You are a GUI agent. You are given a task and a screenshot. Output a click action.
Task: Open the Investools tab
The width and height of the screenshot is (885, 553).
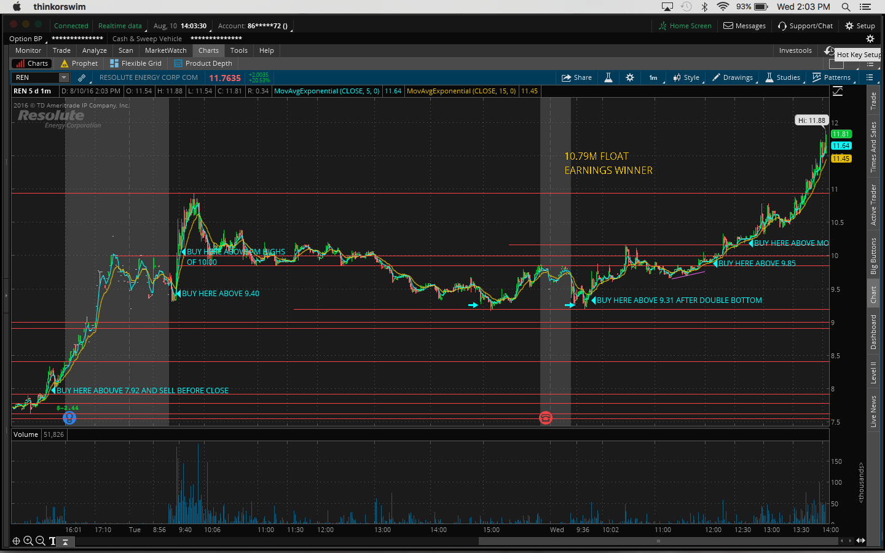[795, 50]
